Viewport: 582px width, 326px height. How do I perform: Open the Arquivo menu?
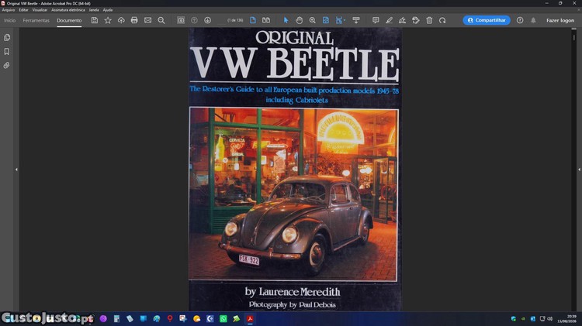point(9,10)
